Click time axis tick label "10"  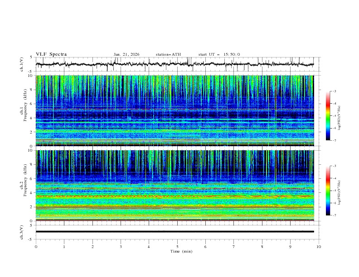pos(319,247)
